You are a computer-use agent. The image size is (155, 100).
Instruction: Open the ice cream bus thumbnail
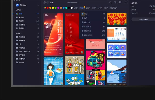pyautogui.click(x=96, y=60)
